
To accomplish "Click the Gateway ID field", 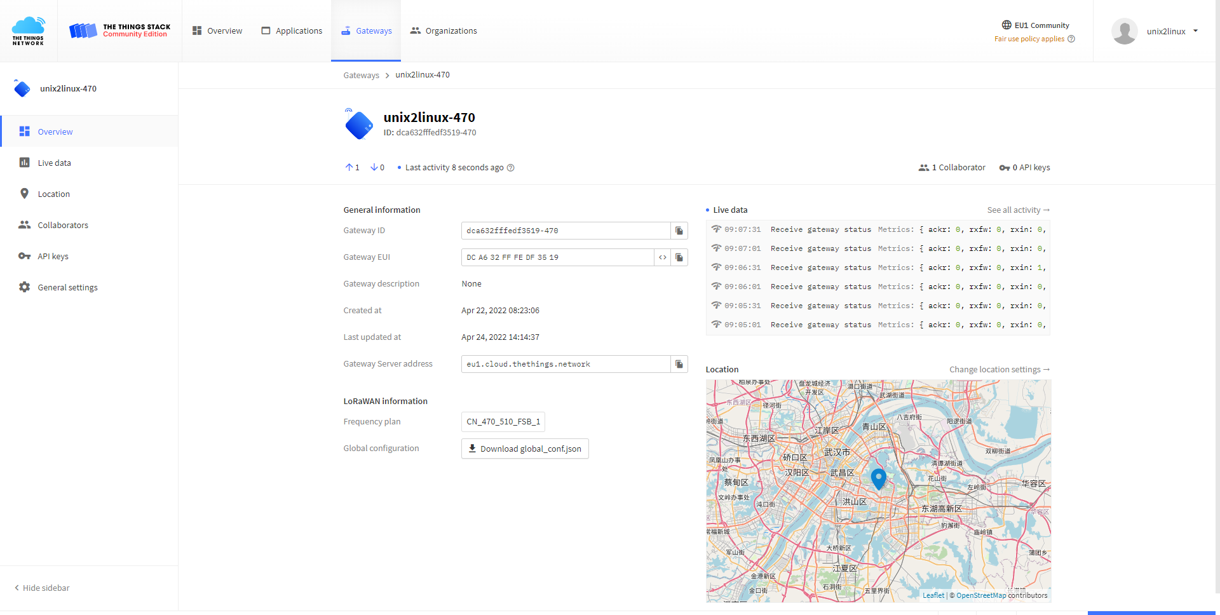I will tap(566, 231).
